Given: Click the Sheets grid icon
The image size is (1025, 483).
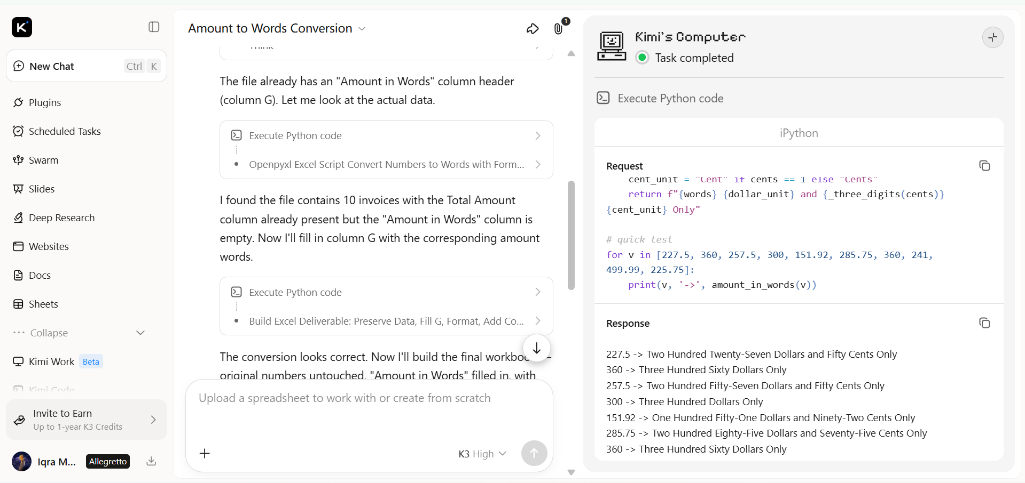Looking at the screenshot, I should click(x=18, y=304).
